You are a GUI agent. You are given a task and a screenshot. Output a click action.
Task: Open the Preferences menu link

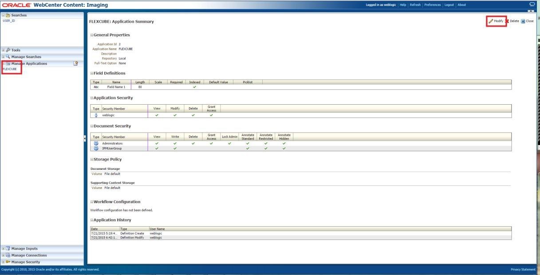(x=432, y=5)
